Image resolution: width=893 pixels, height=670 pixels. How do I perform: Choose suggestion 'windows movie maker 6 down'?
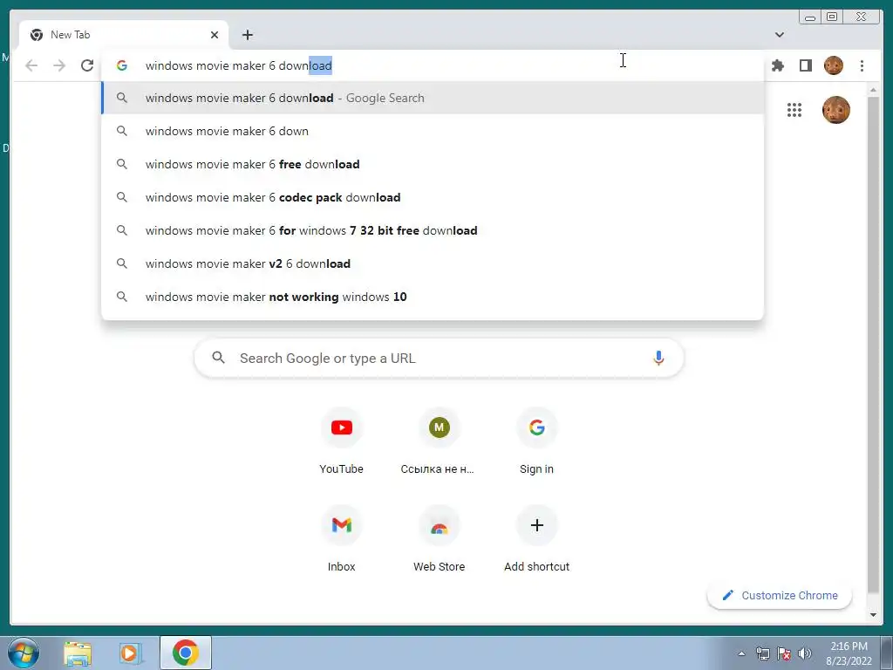(433, 131)
